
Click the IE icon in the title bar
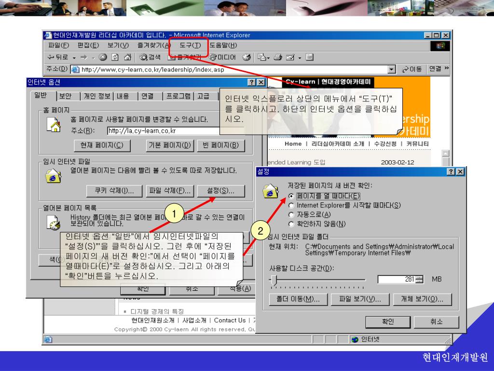48,35
